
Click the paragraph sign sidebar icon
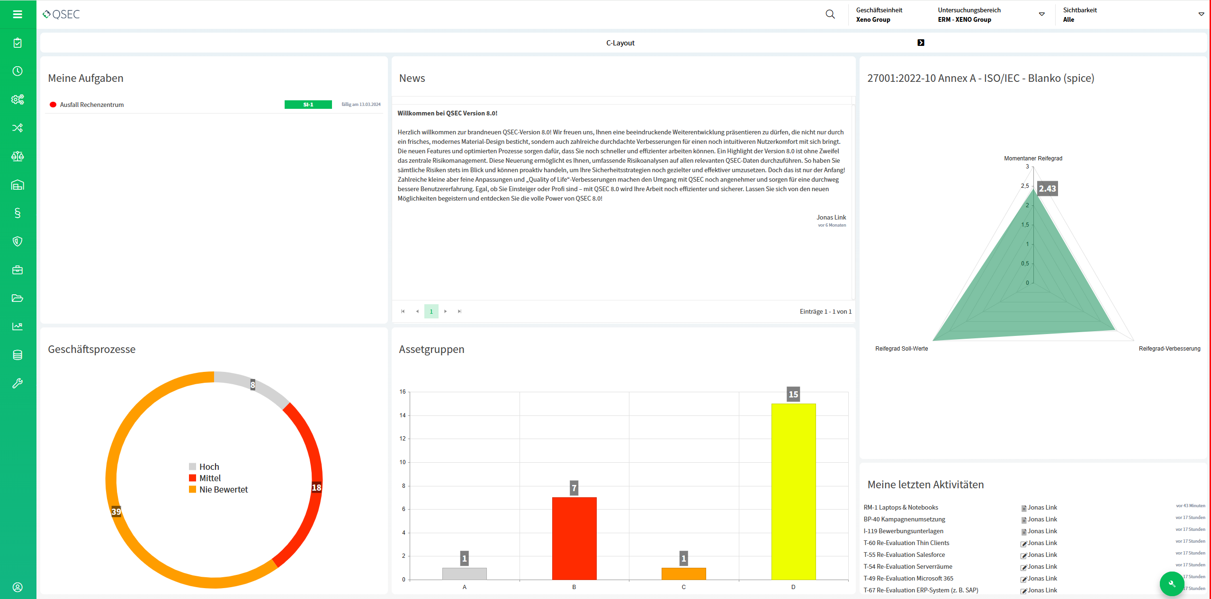point(18,213)
